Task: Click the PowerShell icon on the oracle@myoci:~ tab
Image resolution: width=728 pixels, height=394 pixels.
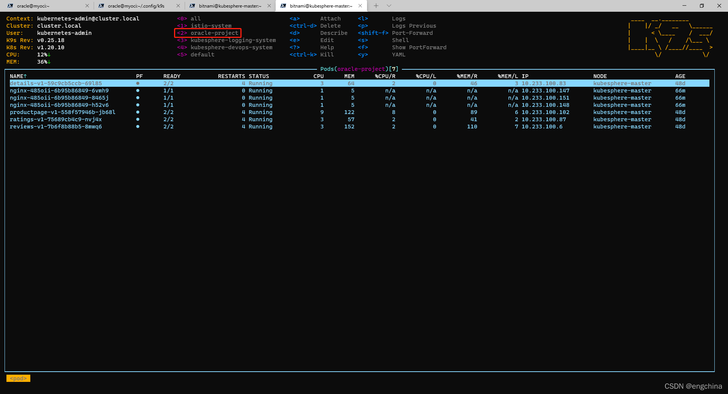Action: pyautogui.click(x=10, y=6)
